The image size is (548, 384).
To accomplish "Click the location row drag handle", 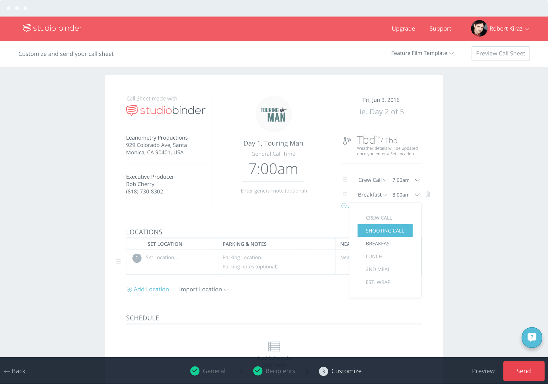I will point(118,262).
